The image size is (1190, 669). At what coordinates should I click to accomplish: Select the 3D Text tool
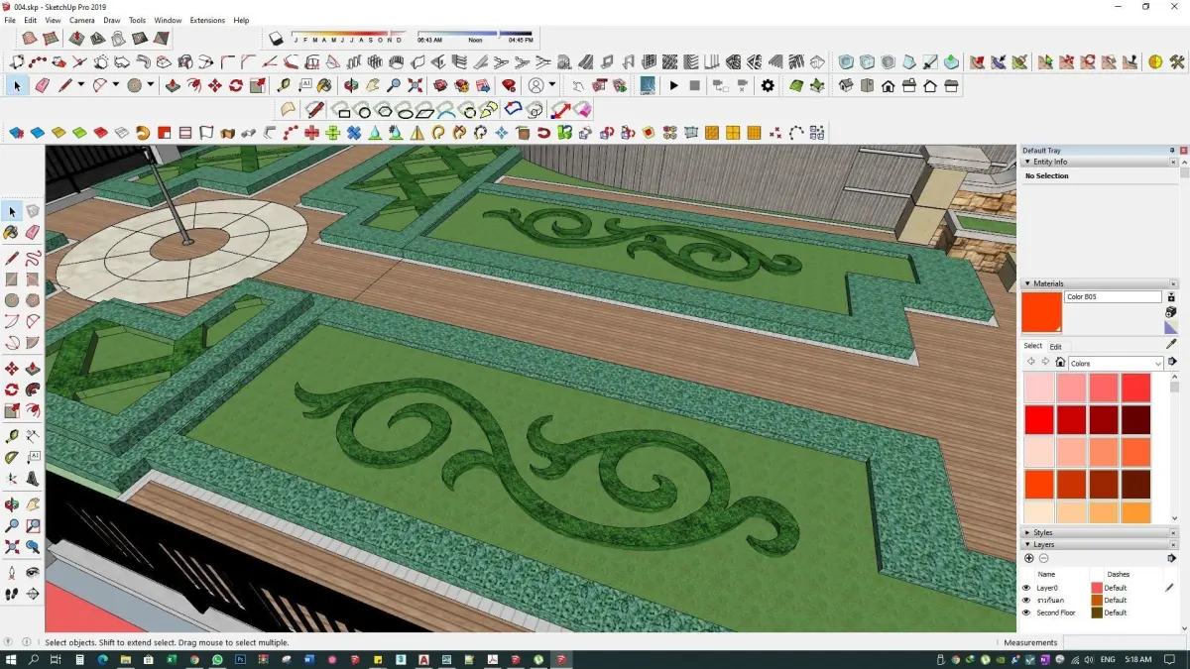[x=33, y=478]
